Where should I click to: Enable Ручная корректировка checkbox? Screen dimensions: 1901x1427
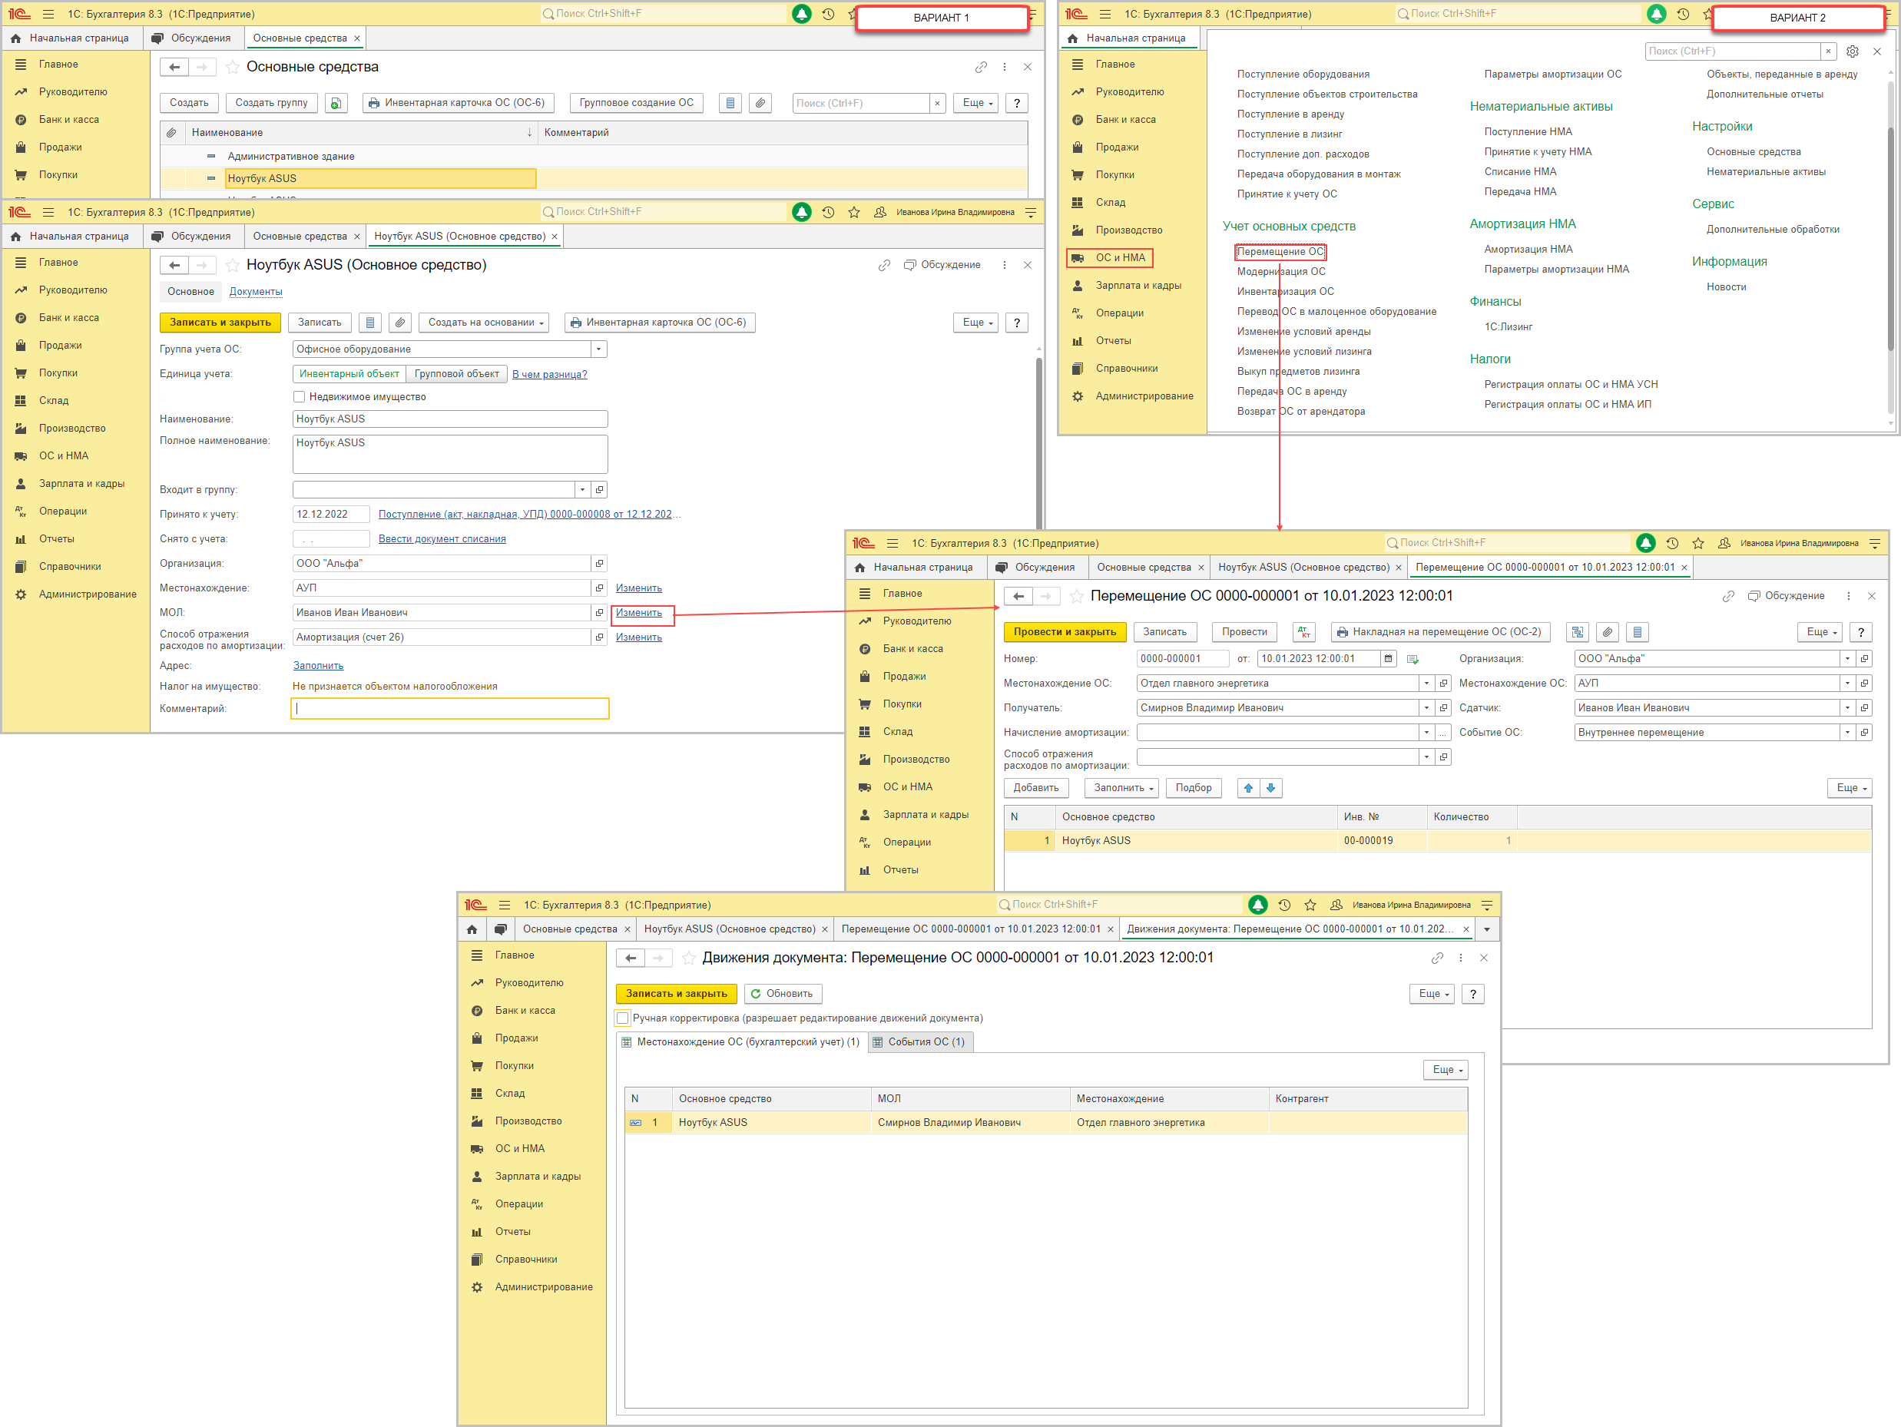pyautogui.click(x=623, y=1018)
